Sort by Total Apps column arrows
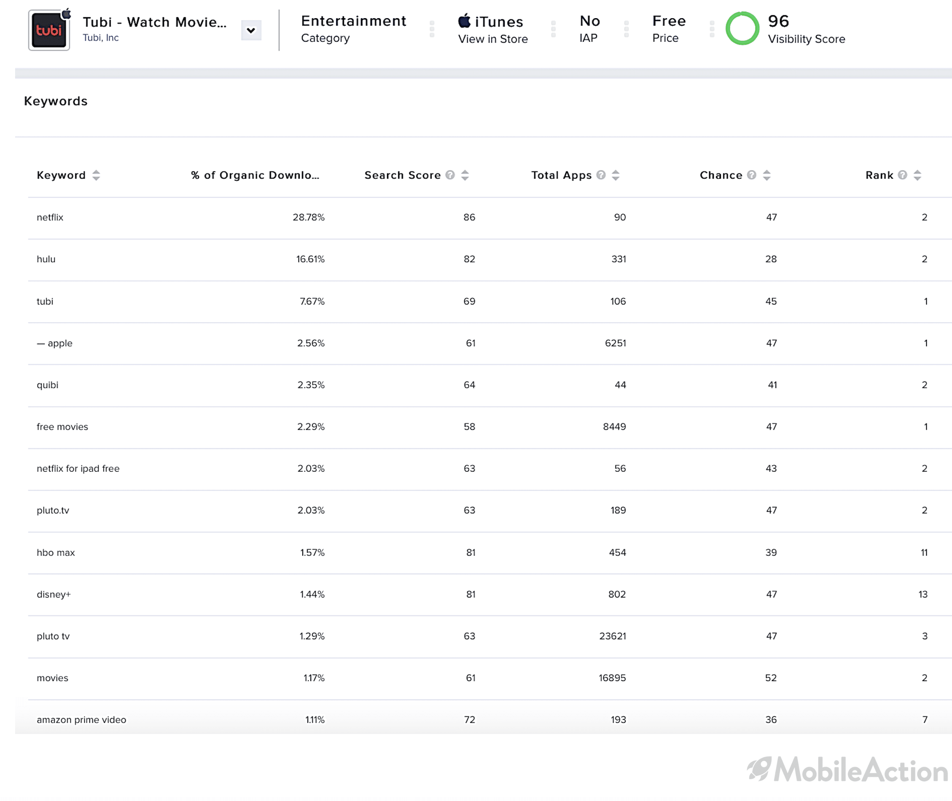Image resolution: width=952 pixels, height=801 pixels. click(616, 175)
